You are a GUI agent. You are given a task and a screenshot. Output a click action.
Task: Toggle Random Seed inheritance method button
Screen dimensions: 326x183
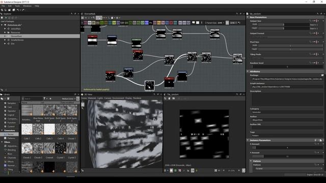316,63
